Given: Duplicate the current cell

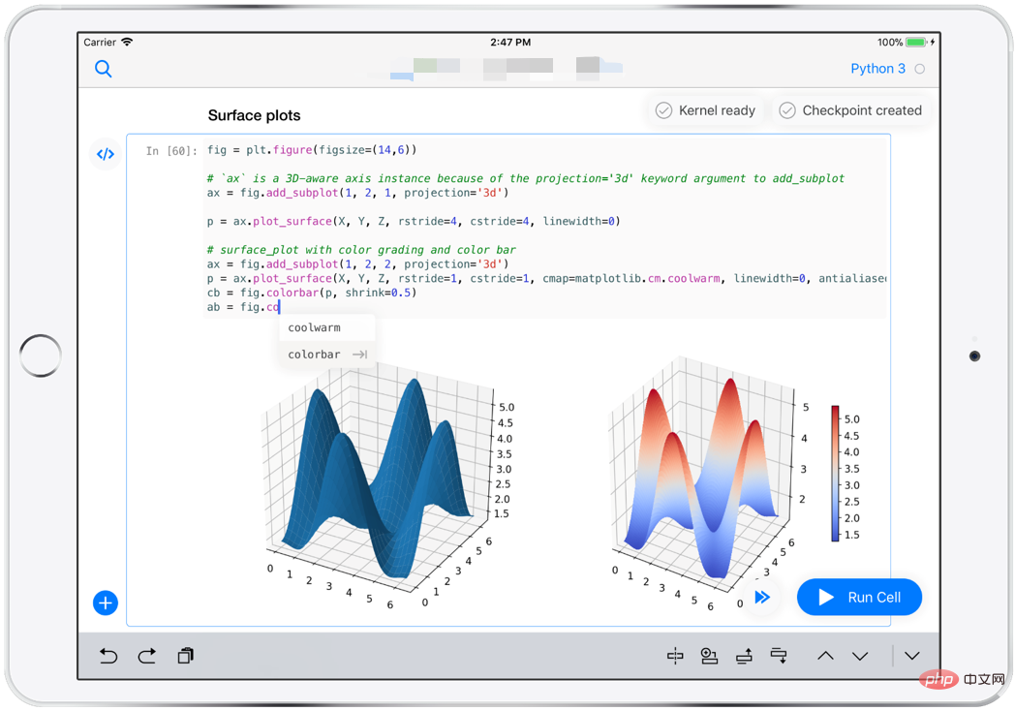Looking at the screenshot, I should coord(185,656).
